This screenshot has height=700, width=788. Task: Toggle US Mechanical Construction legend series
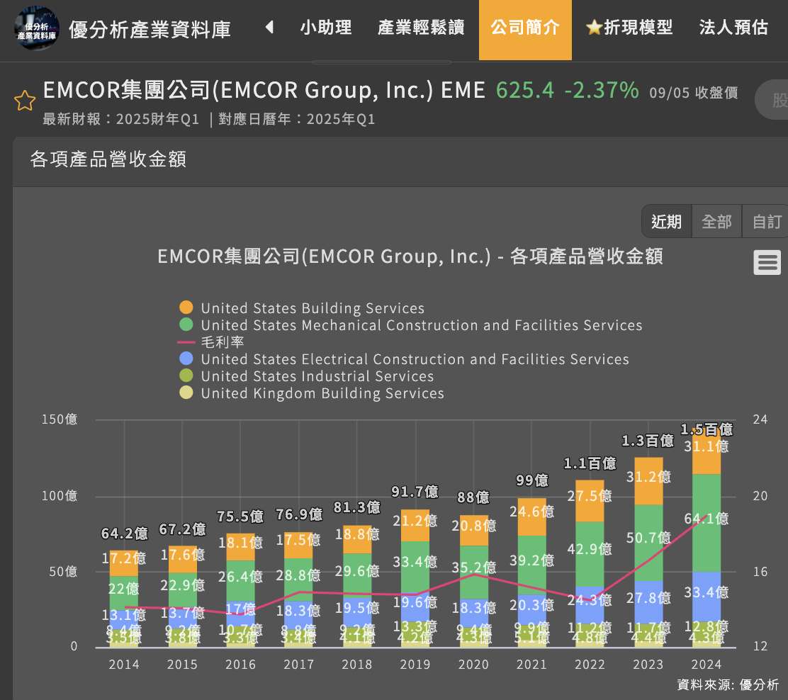coord(410,324)
